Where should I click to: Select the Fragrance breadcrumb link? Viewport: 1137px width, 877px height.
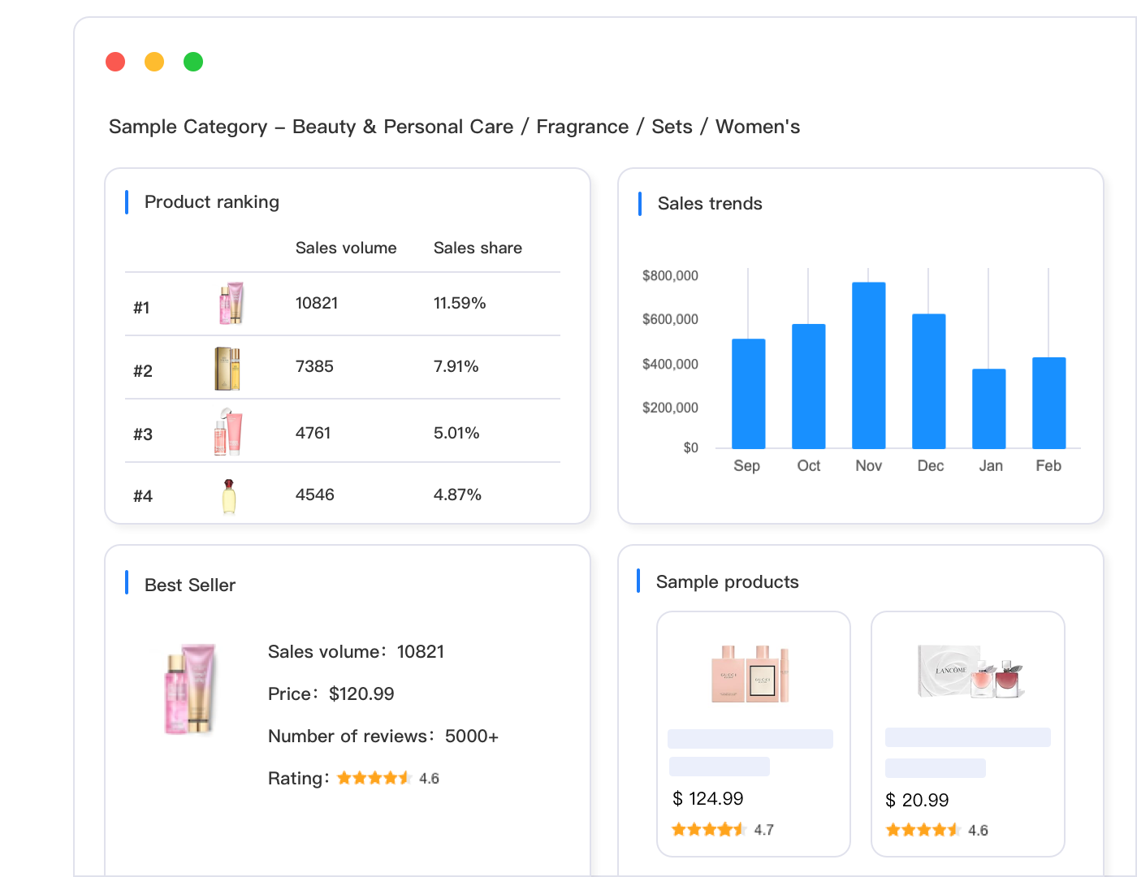click(581, 127)
